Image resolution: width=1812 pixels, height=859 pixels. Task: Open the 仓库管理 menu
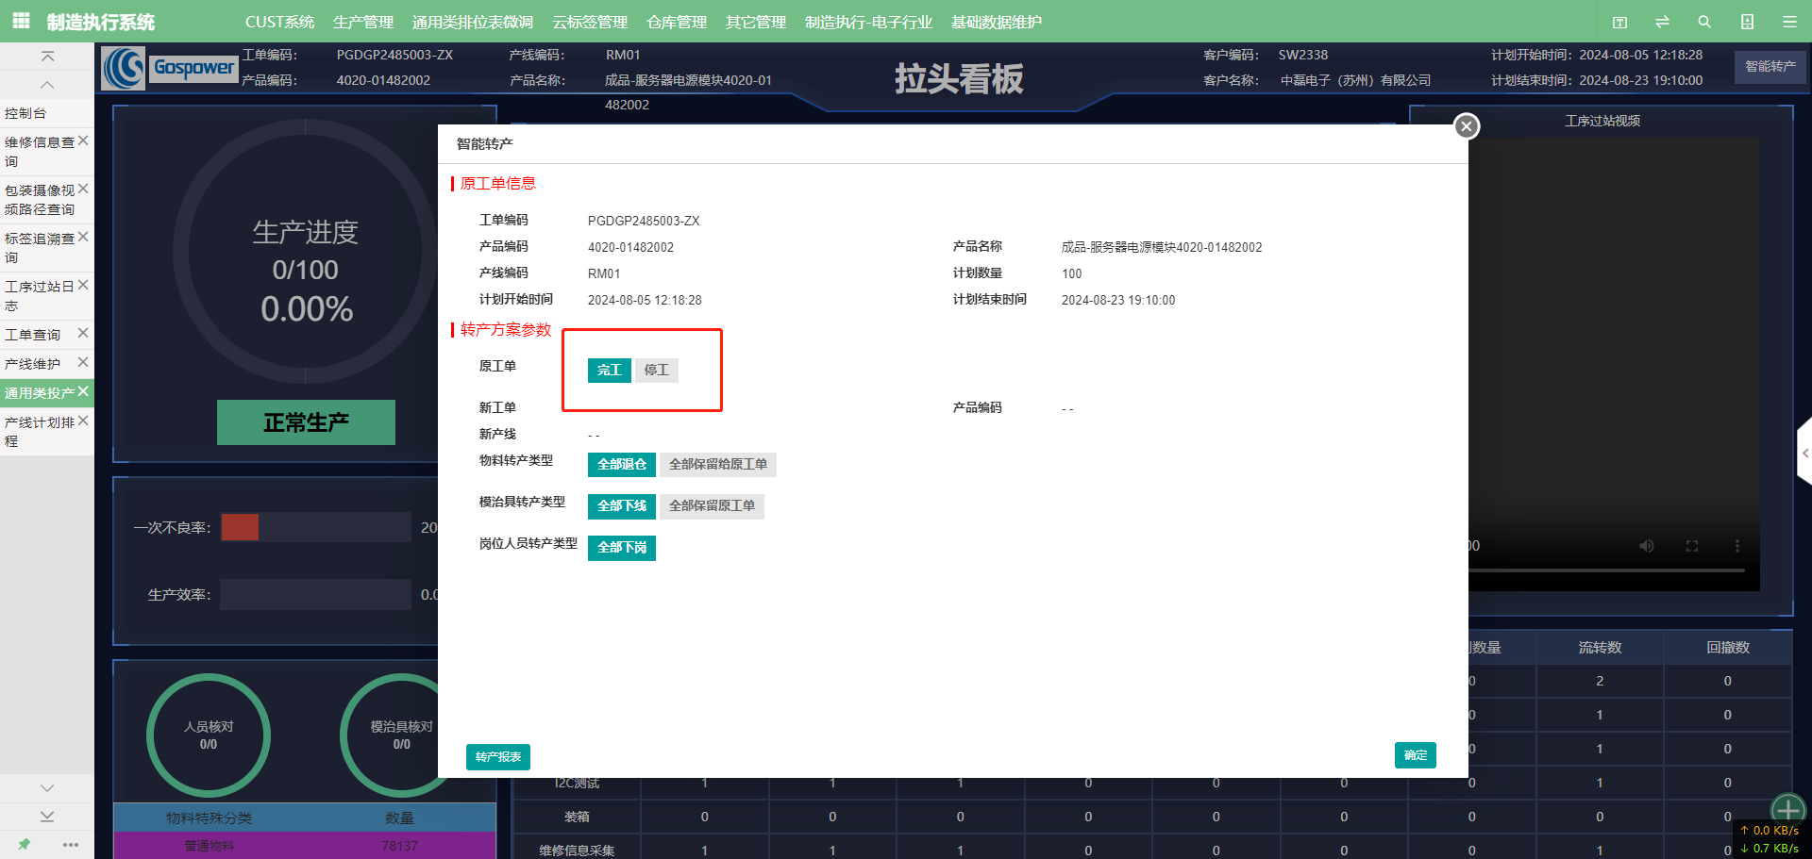click(x=677, y=22)
